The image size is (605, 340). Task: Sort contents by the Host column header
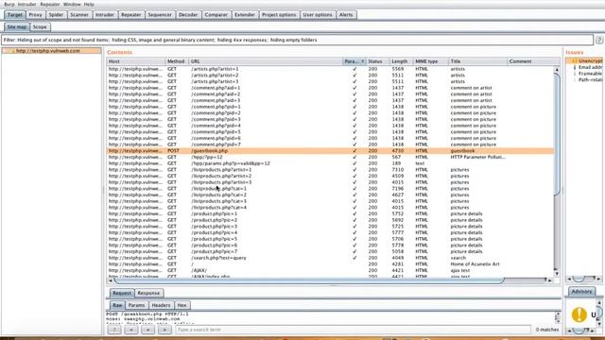click(x=136, y=61)
